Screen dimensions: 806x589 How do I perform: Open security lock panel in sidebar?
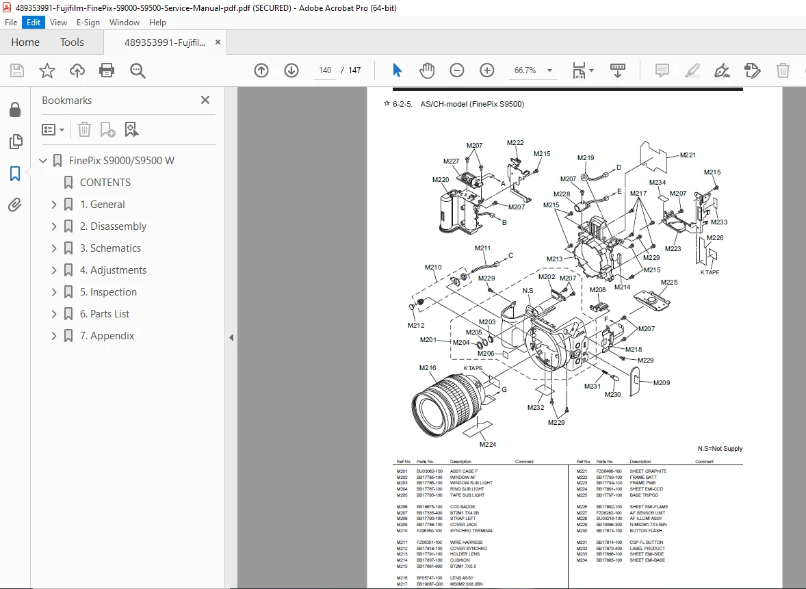click(x=15, y=109)
